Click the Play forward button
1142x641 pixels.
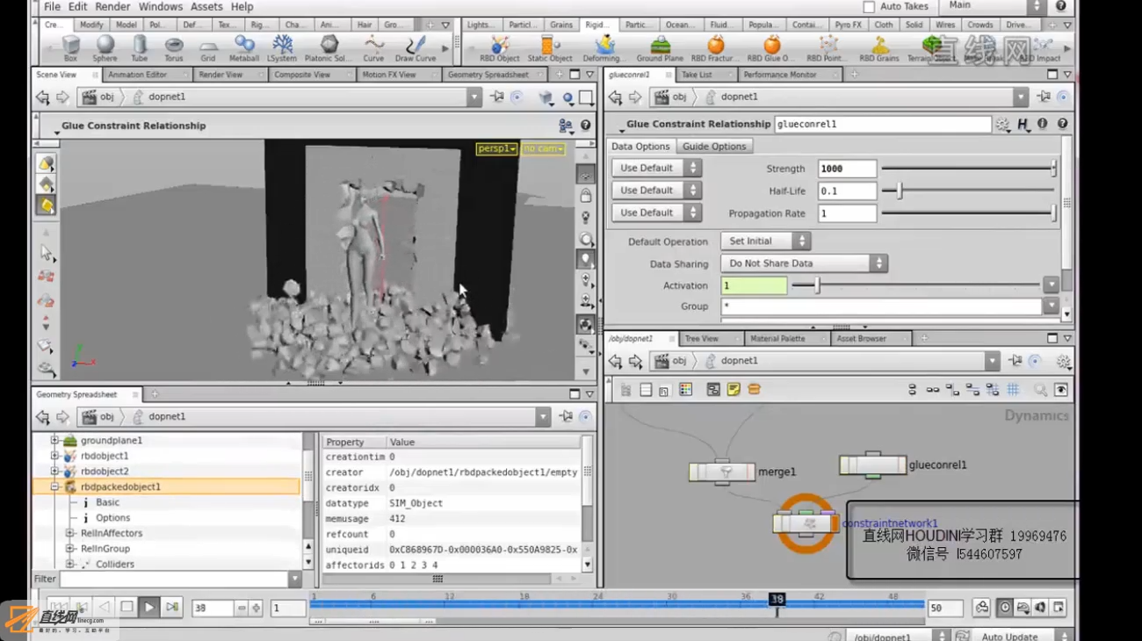coord(149,607)
